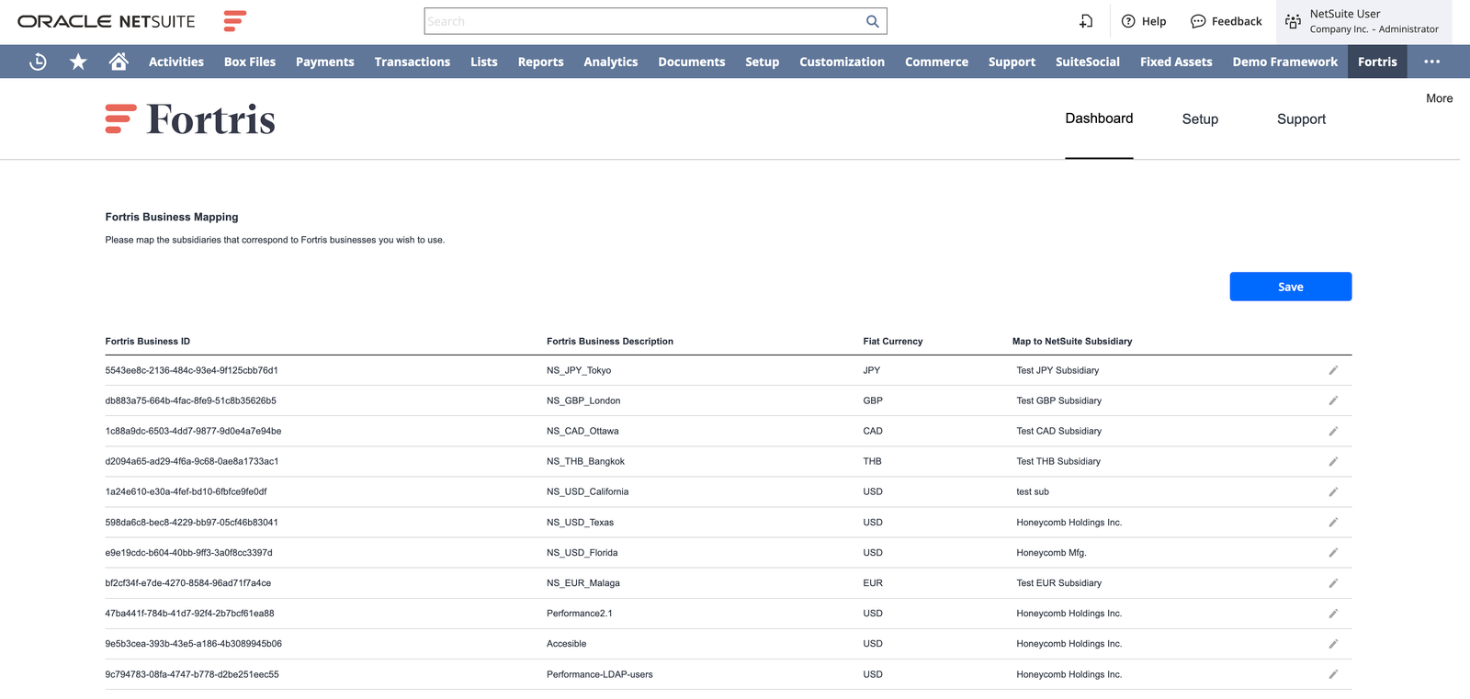
Task: Open the Shortcuts star icon
Action: point(78,62)
